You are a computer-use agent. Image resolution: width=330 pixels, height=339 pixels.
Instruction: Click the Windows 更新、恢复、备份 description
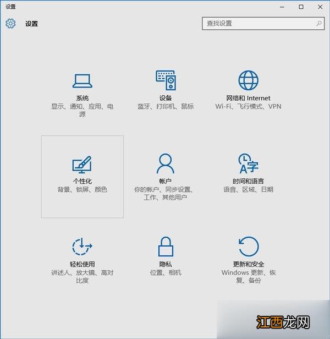249,276
